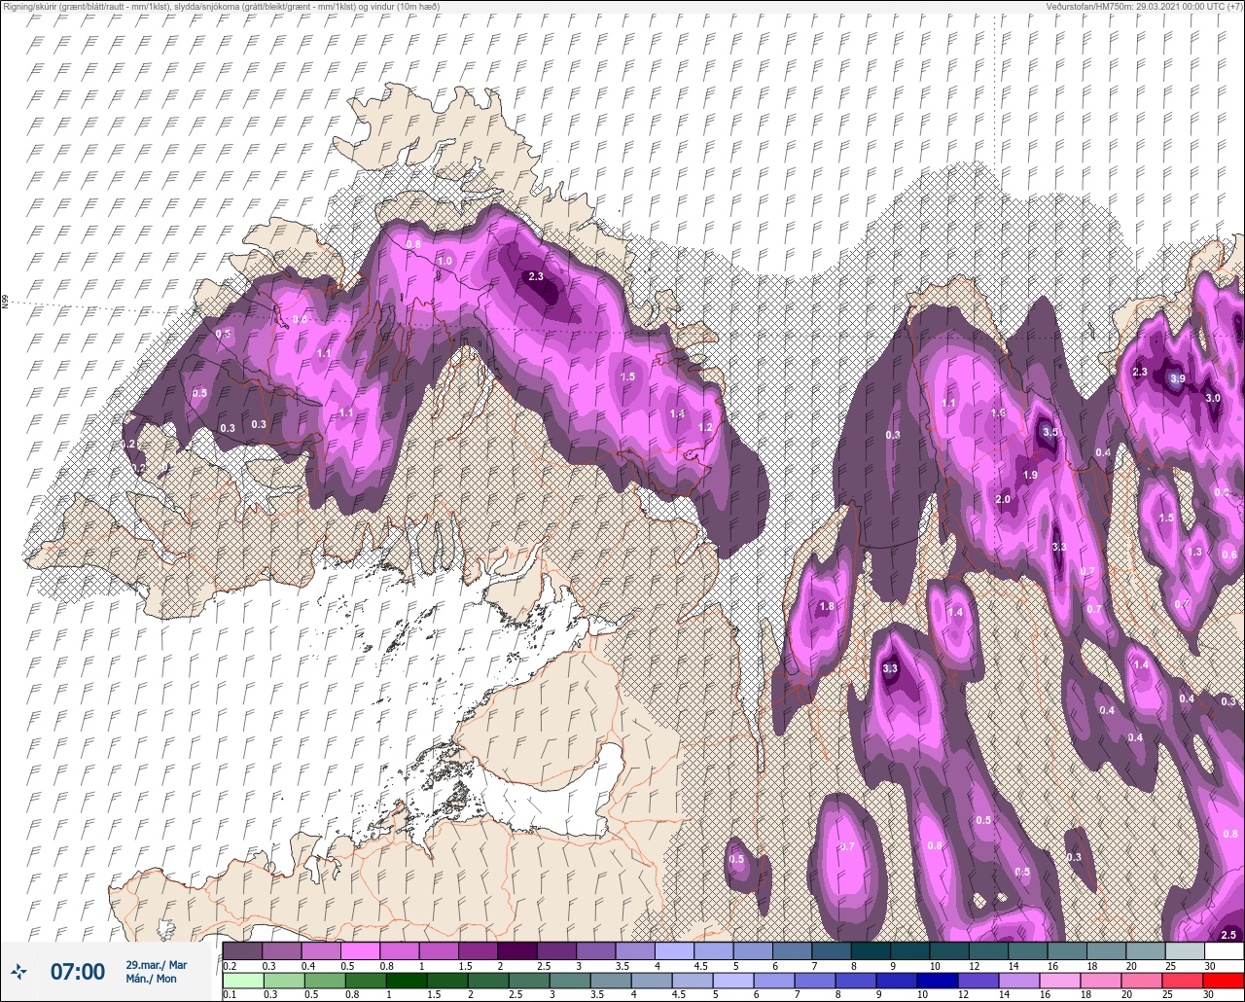
Task: Click the 3.0 precipitation value on the map
Action: [x=1213, y=399]
